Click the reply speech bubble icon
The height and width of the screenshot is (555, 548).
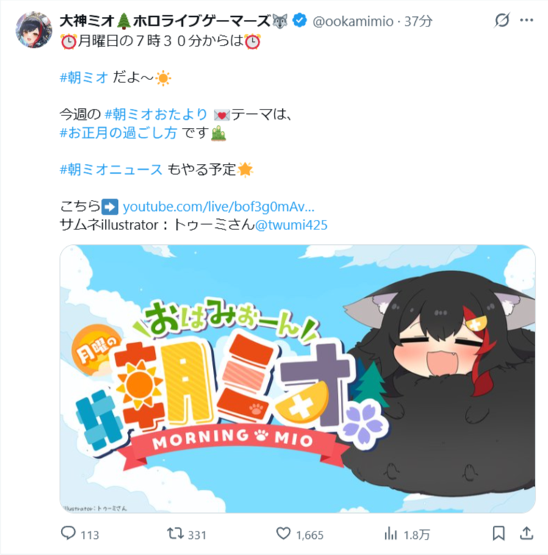click(68, 533)
